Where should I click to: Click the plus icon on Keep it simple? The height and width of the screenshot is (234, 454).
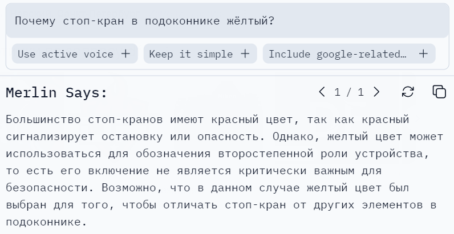(x=245, y=54)
